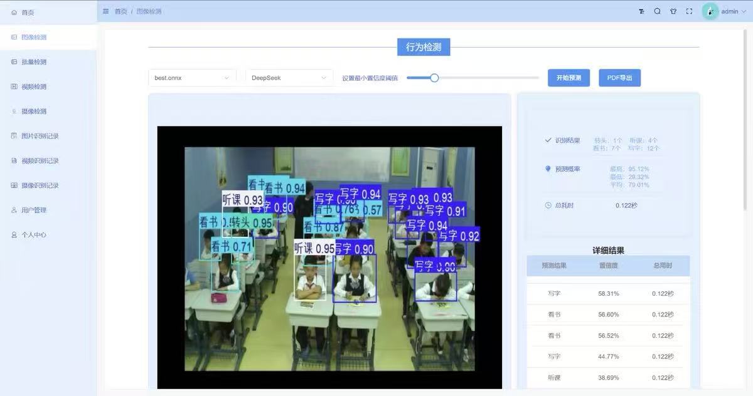Open the best.onnx model dropdown
Viewport: 753px width, 396px height.
pos(192,78)
